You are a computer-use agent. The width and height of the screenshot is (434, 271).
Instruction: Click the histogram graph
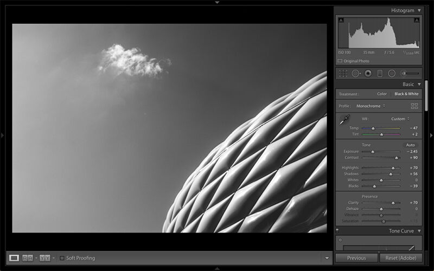[379, 33]
